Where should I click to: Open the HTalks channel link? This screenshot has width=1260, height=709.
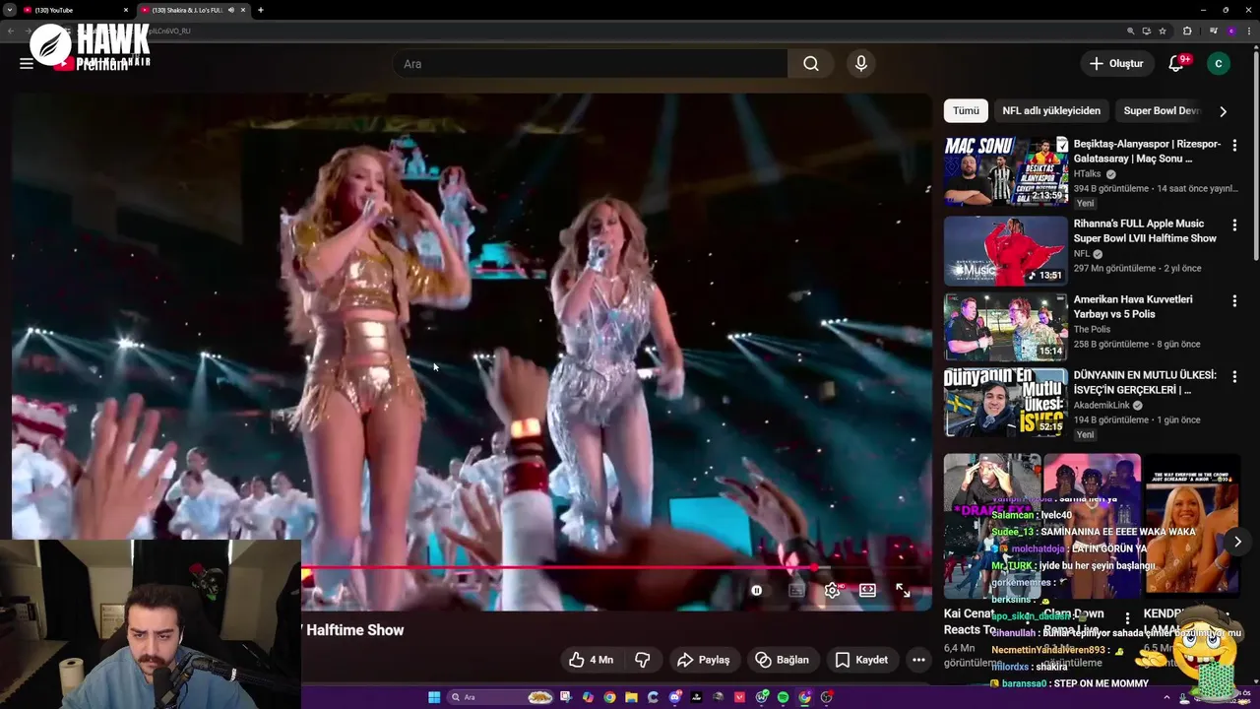tap(1087, 174)
